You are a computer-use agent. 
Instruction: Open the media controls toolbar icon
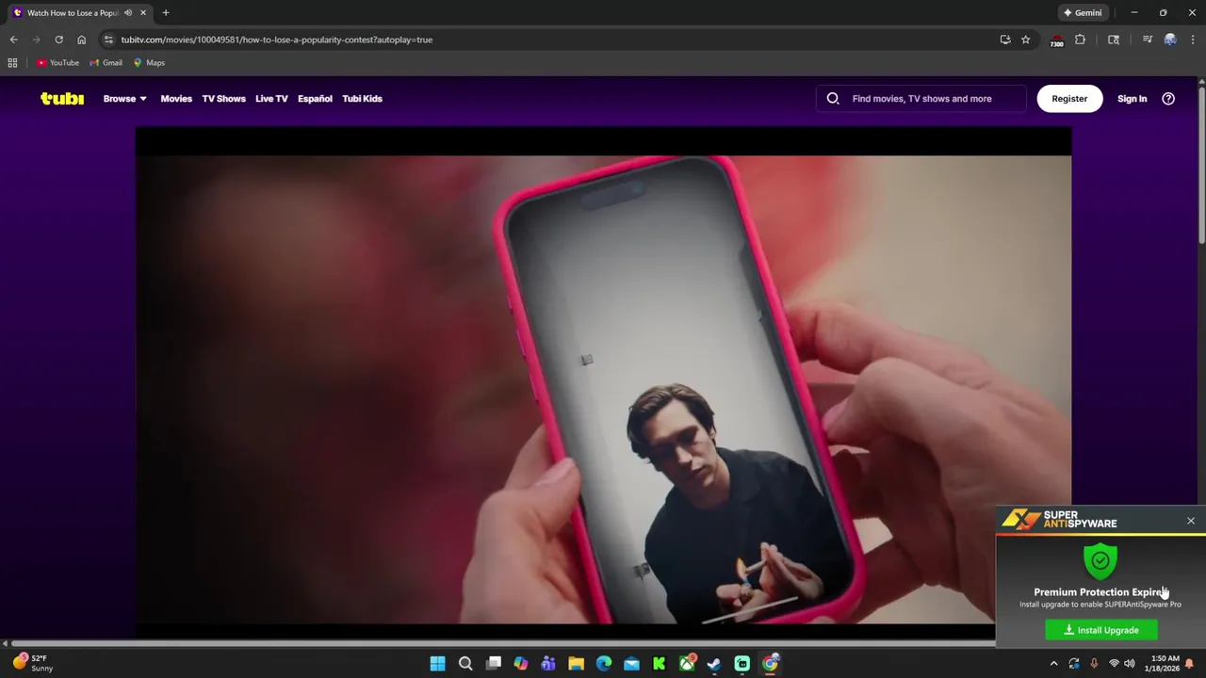point(1147,40)
